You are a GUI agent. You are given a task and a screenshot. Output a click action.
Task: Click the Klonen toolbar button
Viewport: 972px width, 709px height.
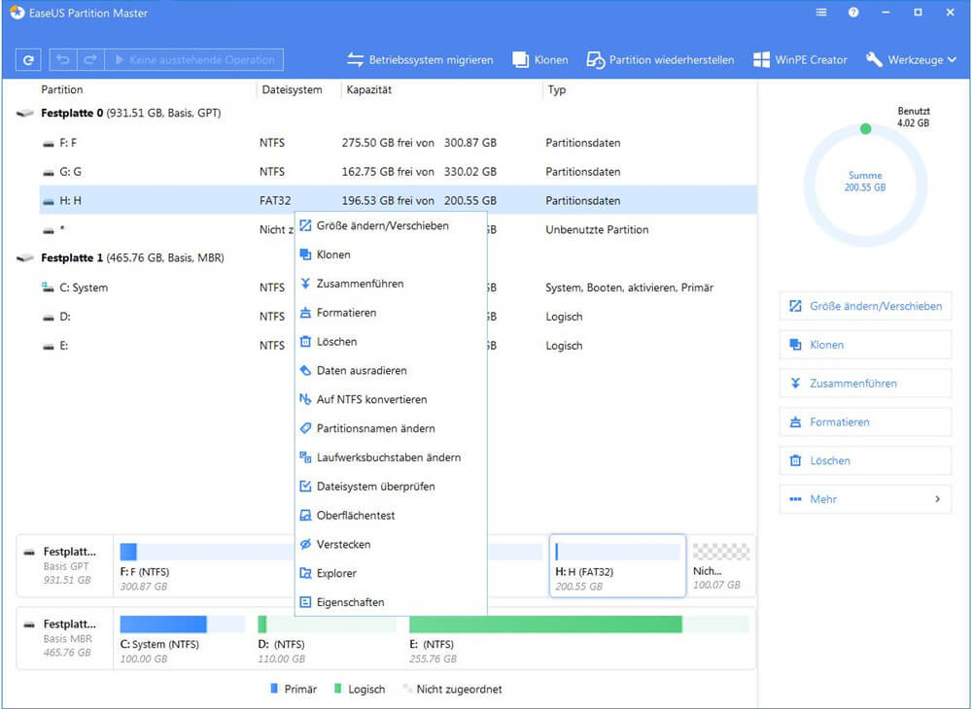(539, 60)
